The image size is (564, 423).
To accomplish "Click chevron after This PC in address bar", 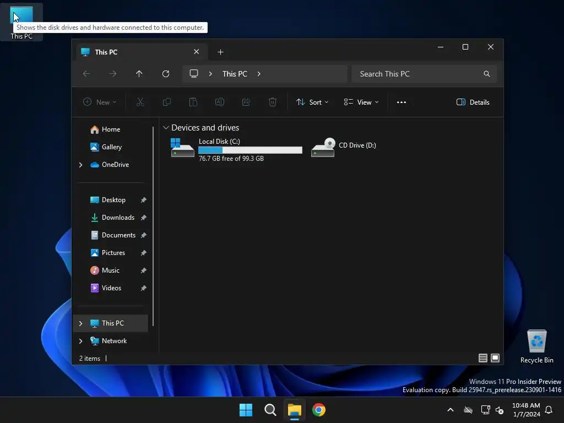I will pyautogui.click(x=259, y=74).
